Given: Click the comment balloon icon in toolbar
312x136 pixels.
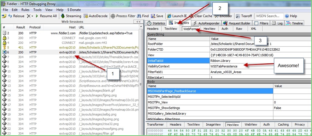Looking at the screenshot, I should (4, 16).
